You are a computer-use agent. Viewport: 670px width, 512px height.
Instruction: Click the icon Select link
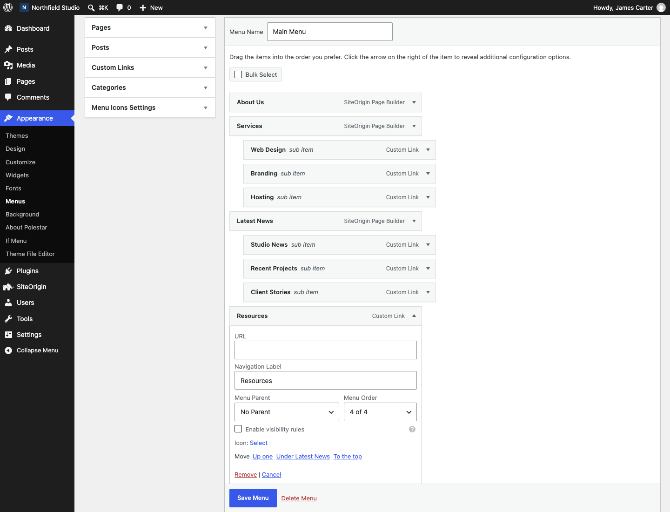259,443
